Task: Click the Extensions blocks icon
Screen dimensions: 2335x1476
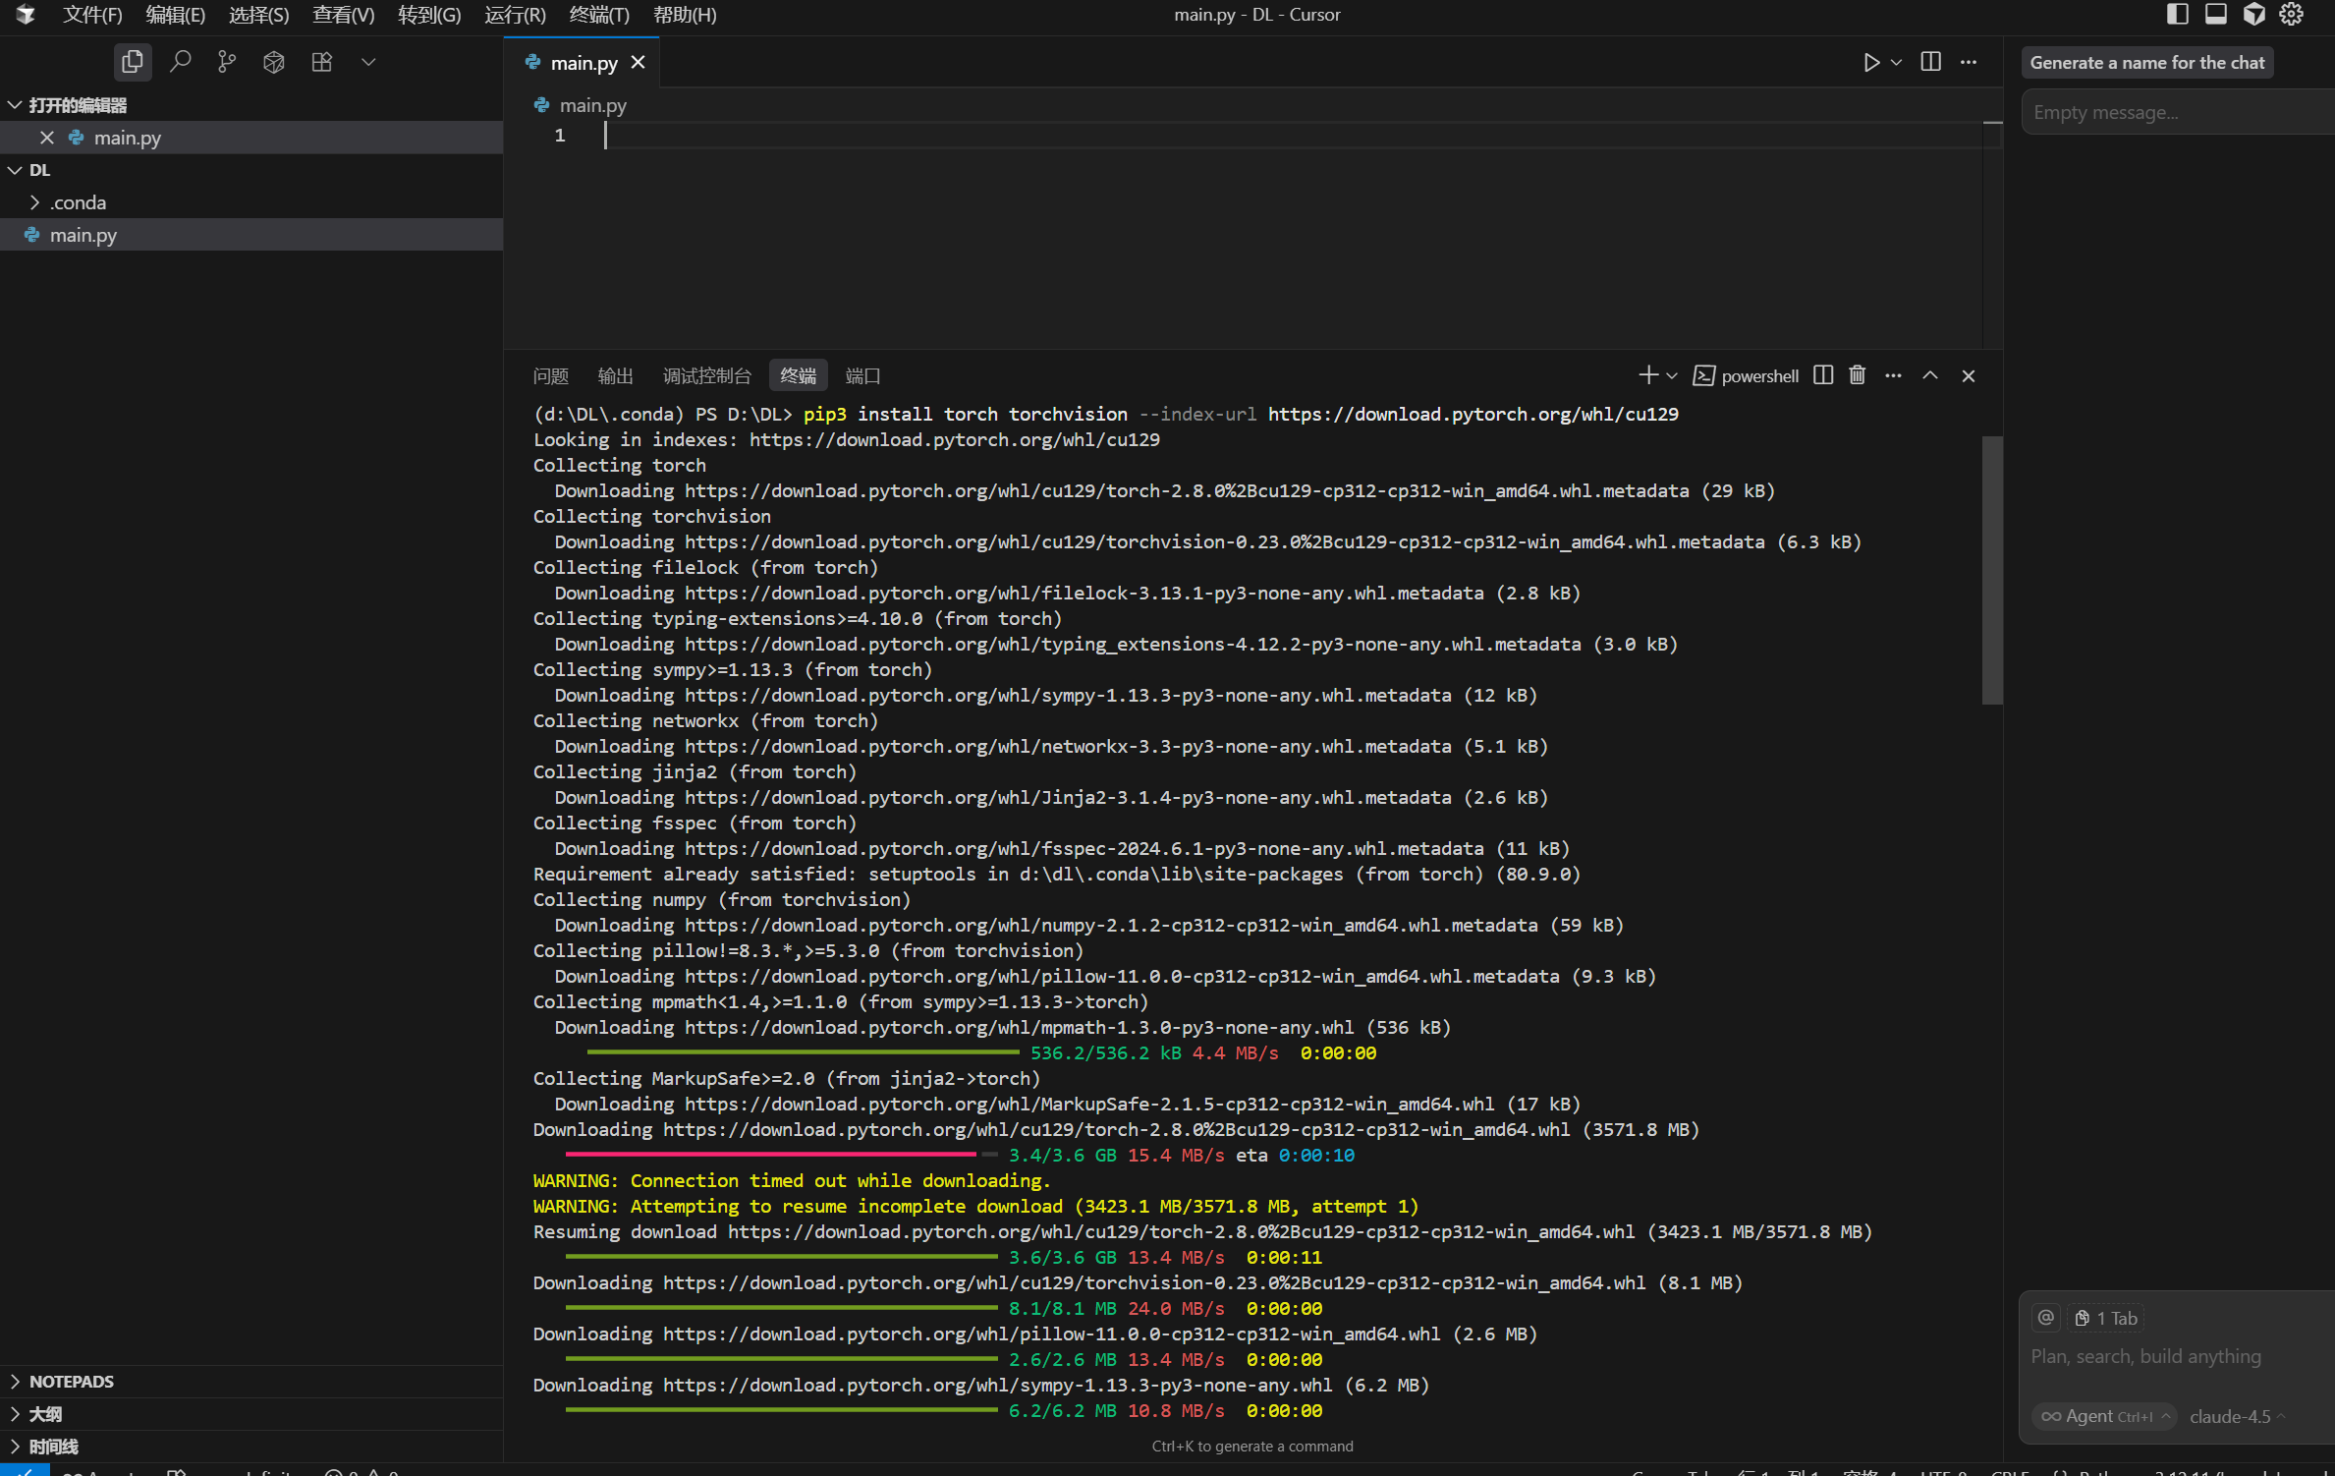Action: [x=321, y=62]
